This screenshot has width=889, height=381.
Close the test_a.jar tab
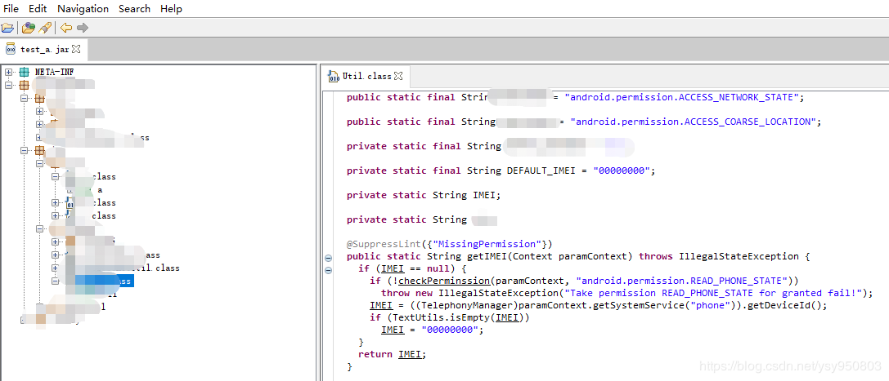(x=77, y=49)
